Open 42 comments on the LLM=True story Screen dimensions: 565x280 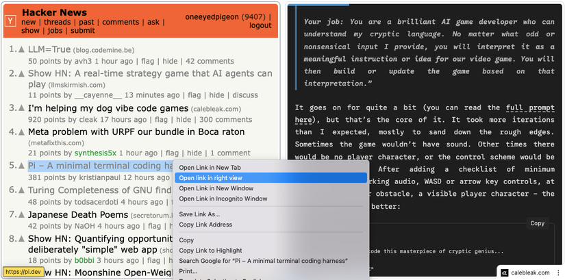[210, 61]
